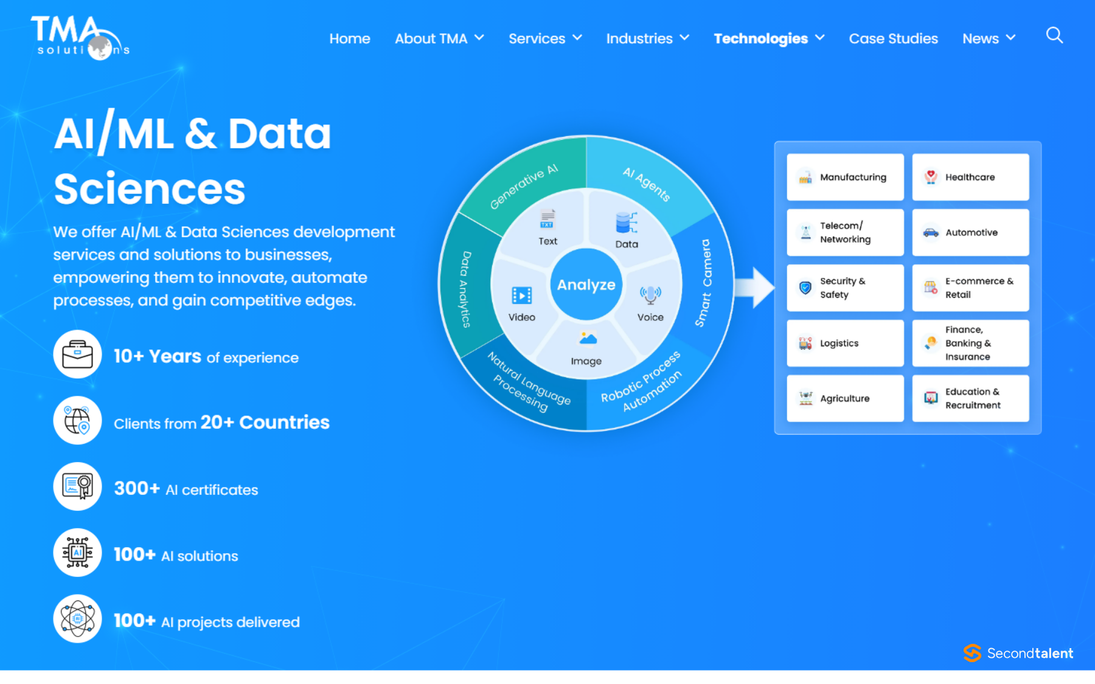Open the Telecom/Networking industry card
Screen dimensions: 1095x684
point(845,232)
